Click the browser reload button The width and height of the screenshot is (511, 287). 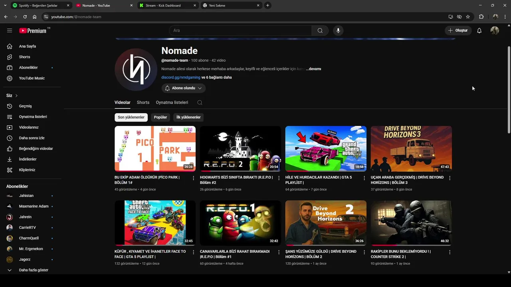pyautogui.click(x=25, y=17)
